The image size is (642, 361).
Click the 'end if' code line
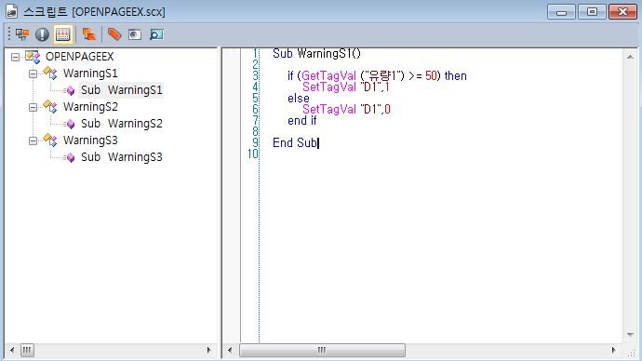click(302, 121)
